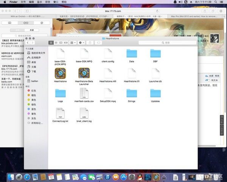
Task: Open new Safari tab plus button
Action: point(224,16)
